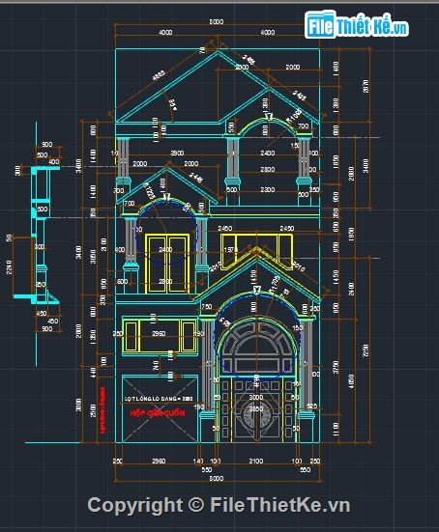This screenshot has height=532, width=439.
Task: Select the 3650 dimension across the main door
Action: 256,408
